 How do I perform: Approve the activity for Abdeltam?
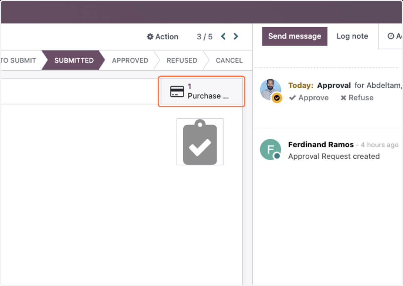pos(309,98)
